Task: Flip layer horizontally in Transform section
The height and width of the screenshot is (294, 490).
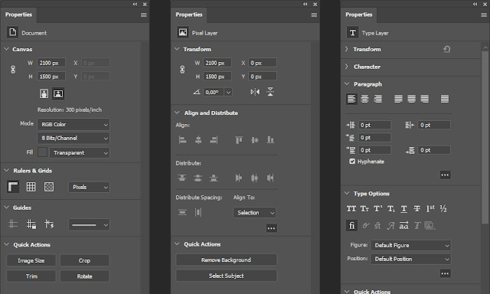Action: coord(255,92)
